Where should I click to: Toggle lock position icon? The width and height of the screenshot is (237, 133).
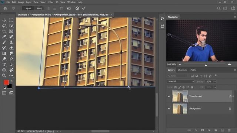[x=184, y=87]
